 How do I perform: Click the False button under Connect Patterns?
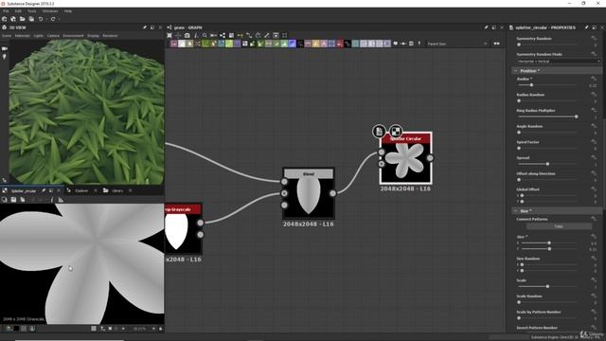coord(559,226)
